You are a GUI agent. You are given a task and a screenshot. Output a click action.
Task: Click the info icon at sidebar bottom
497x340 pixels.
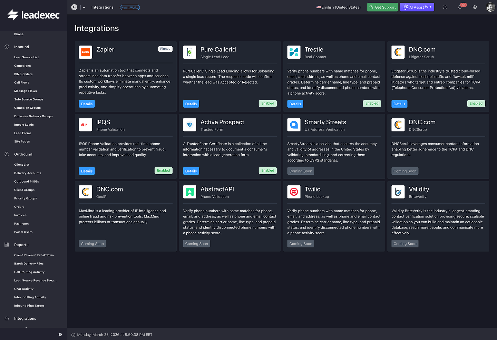(x=60, y=334)
